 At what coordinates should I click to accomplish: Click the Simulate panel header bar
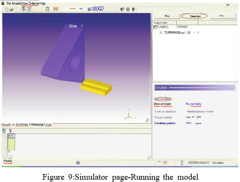195,88
